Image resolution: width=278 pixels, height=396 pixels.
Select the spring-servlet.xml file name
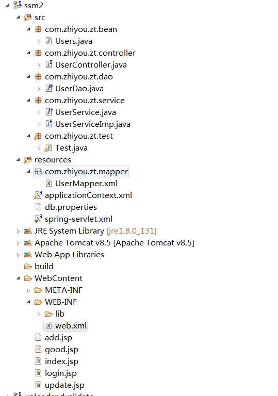pyautogui.click(x=78, y=219)
